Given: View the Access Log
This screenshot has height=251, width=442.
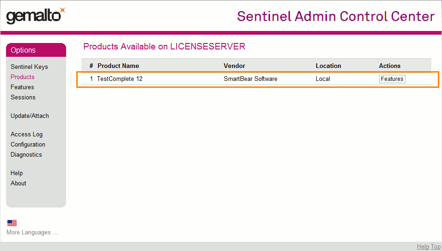Looking at the screenshot, I should click(x=26, y=134).
